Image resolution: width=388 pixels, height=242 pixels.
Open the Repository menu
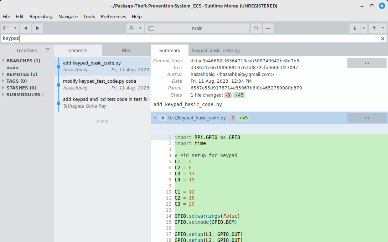[41, 16]
